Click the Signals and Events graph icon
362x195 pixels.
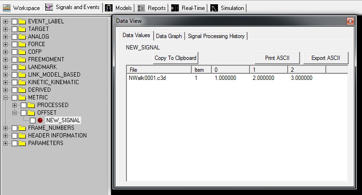(x=49, y=7)
